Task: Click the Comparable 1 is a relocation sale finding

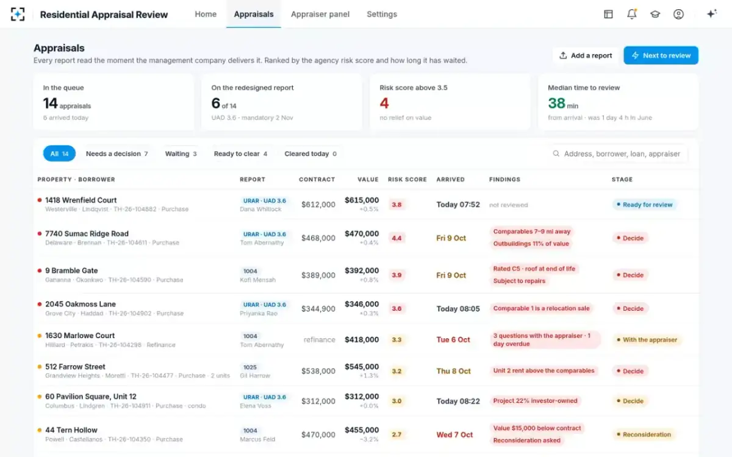Action: [542, 308]
